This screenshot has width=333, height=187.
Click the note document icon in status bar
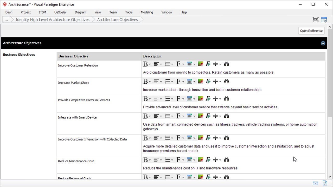pyautogui.click(x=325, y=183)
